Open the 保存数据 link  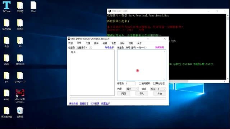[x=73, y=104]
